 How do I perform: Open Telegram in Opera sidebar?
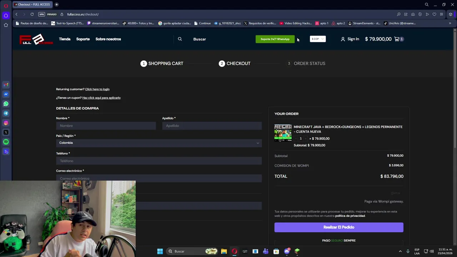click(6, 113)
